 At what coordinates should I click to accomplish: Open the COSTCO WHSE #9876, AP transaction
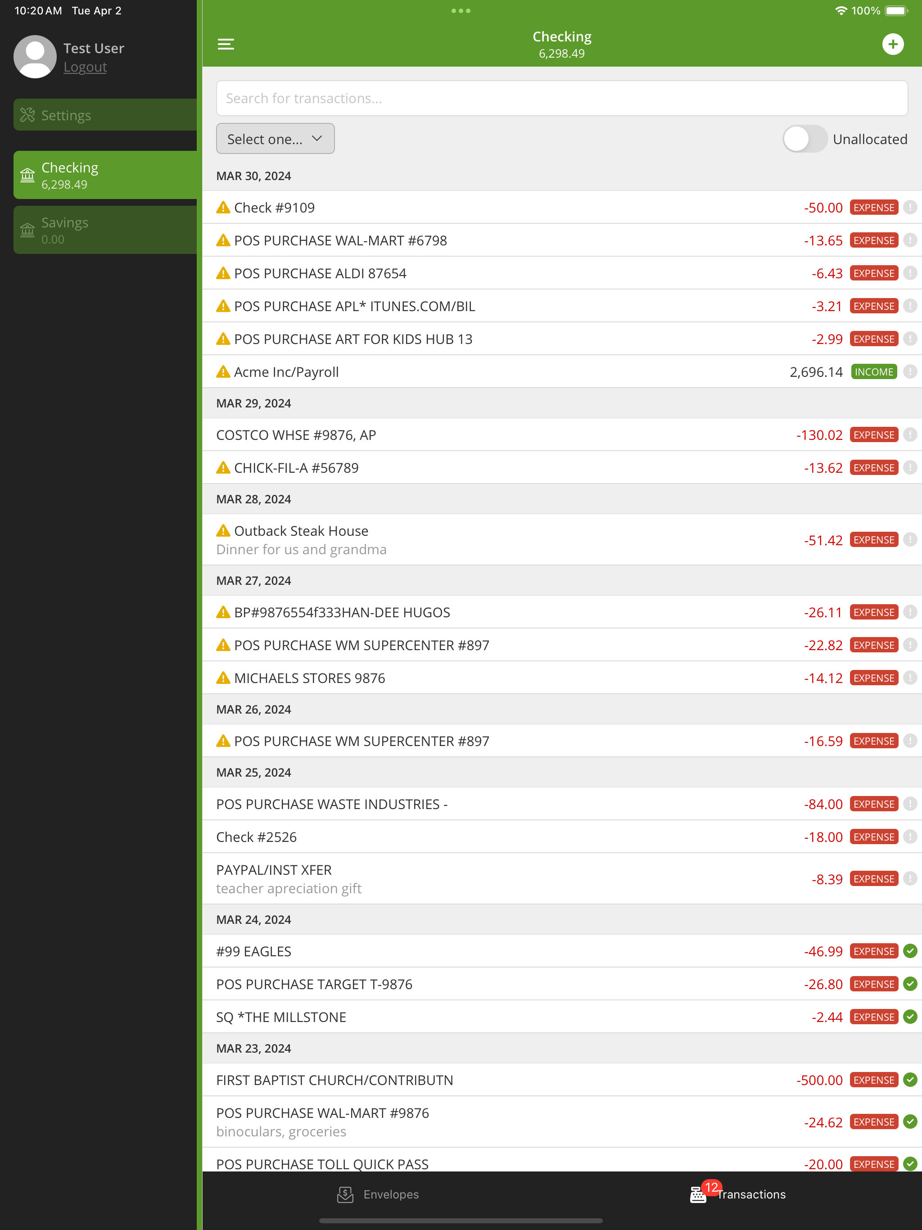point(562,435)
